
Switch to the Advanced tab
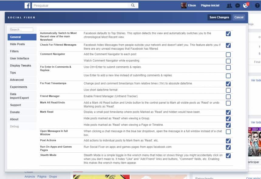(x=22, y=80)
